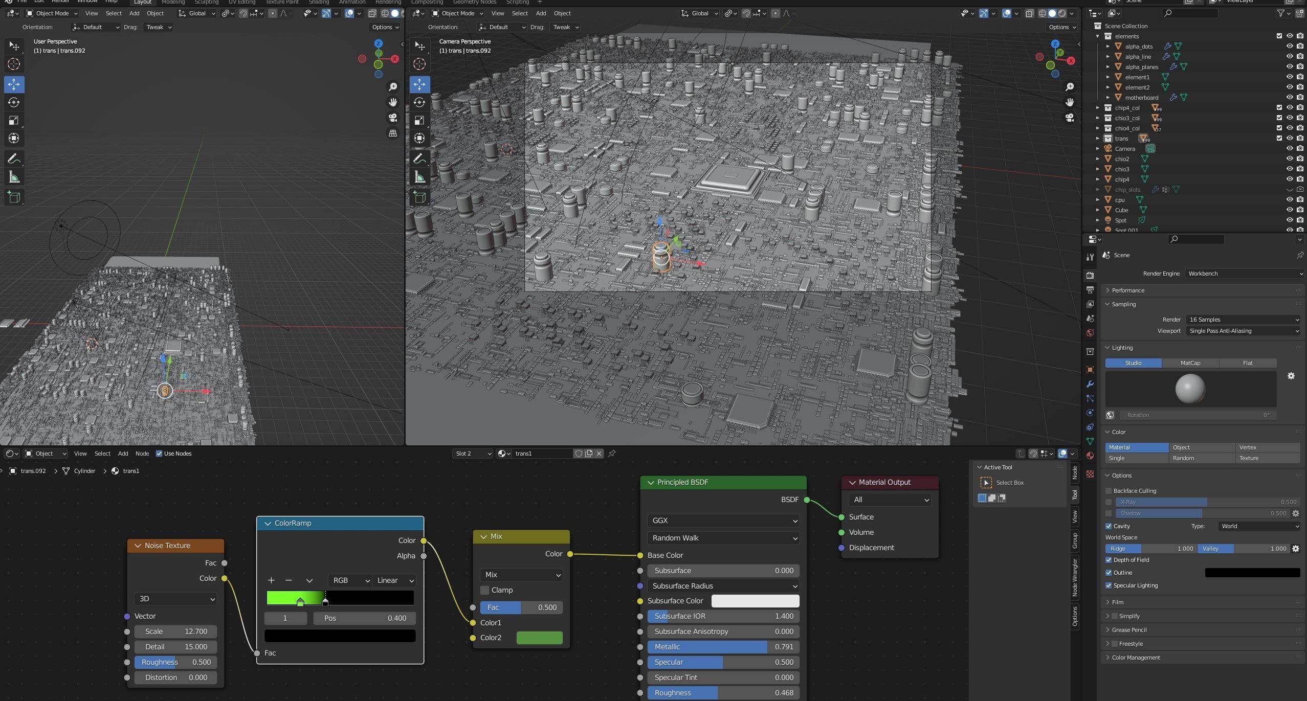Click the trans1 material name field
The image size is (1307, 701).
[x=542, y=454]
